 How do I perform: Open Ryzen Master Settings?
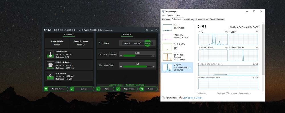82,89
